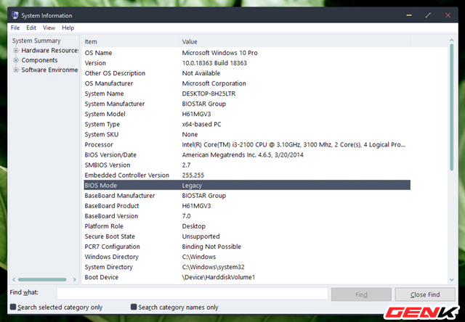Click the value Binding Not Possible
Screen dimensions: 465x322
(x=211, y=247)
